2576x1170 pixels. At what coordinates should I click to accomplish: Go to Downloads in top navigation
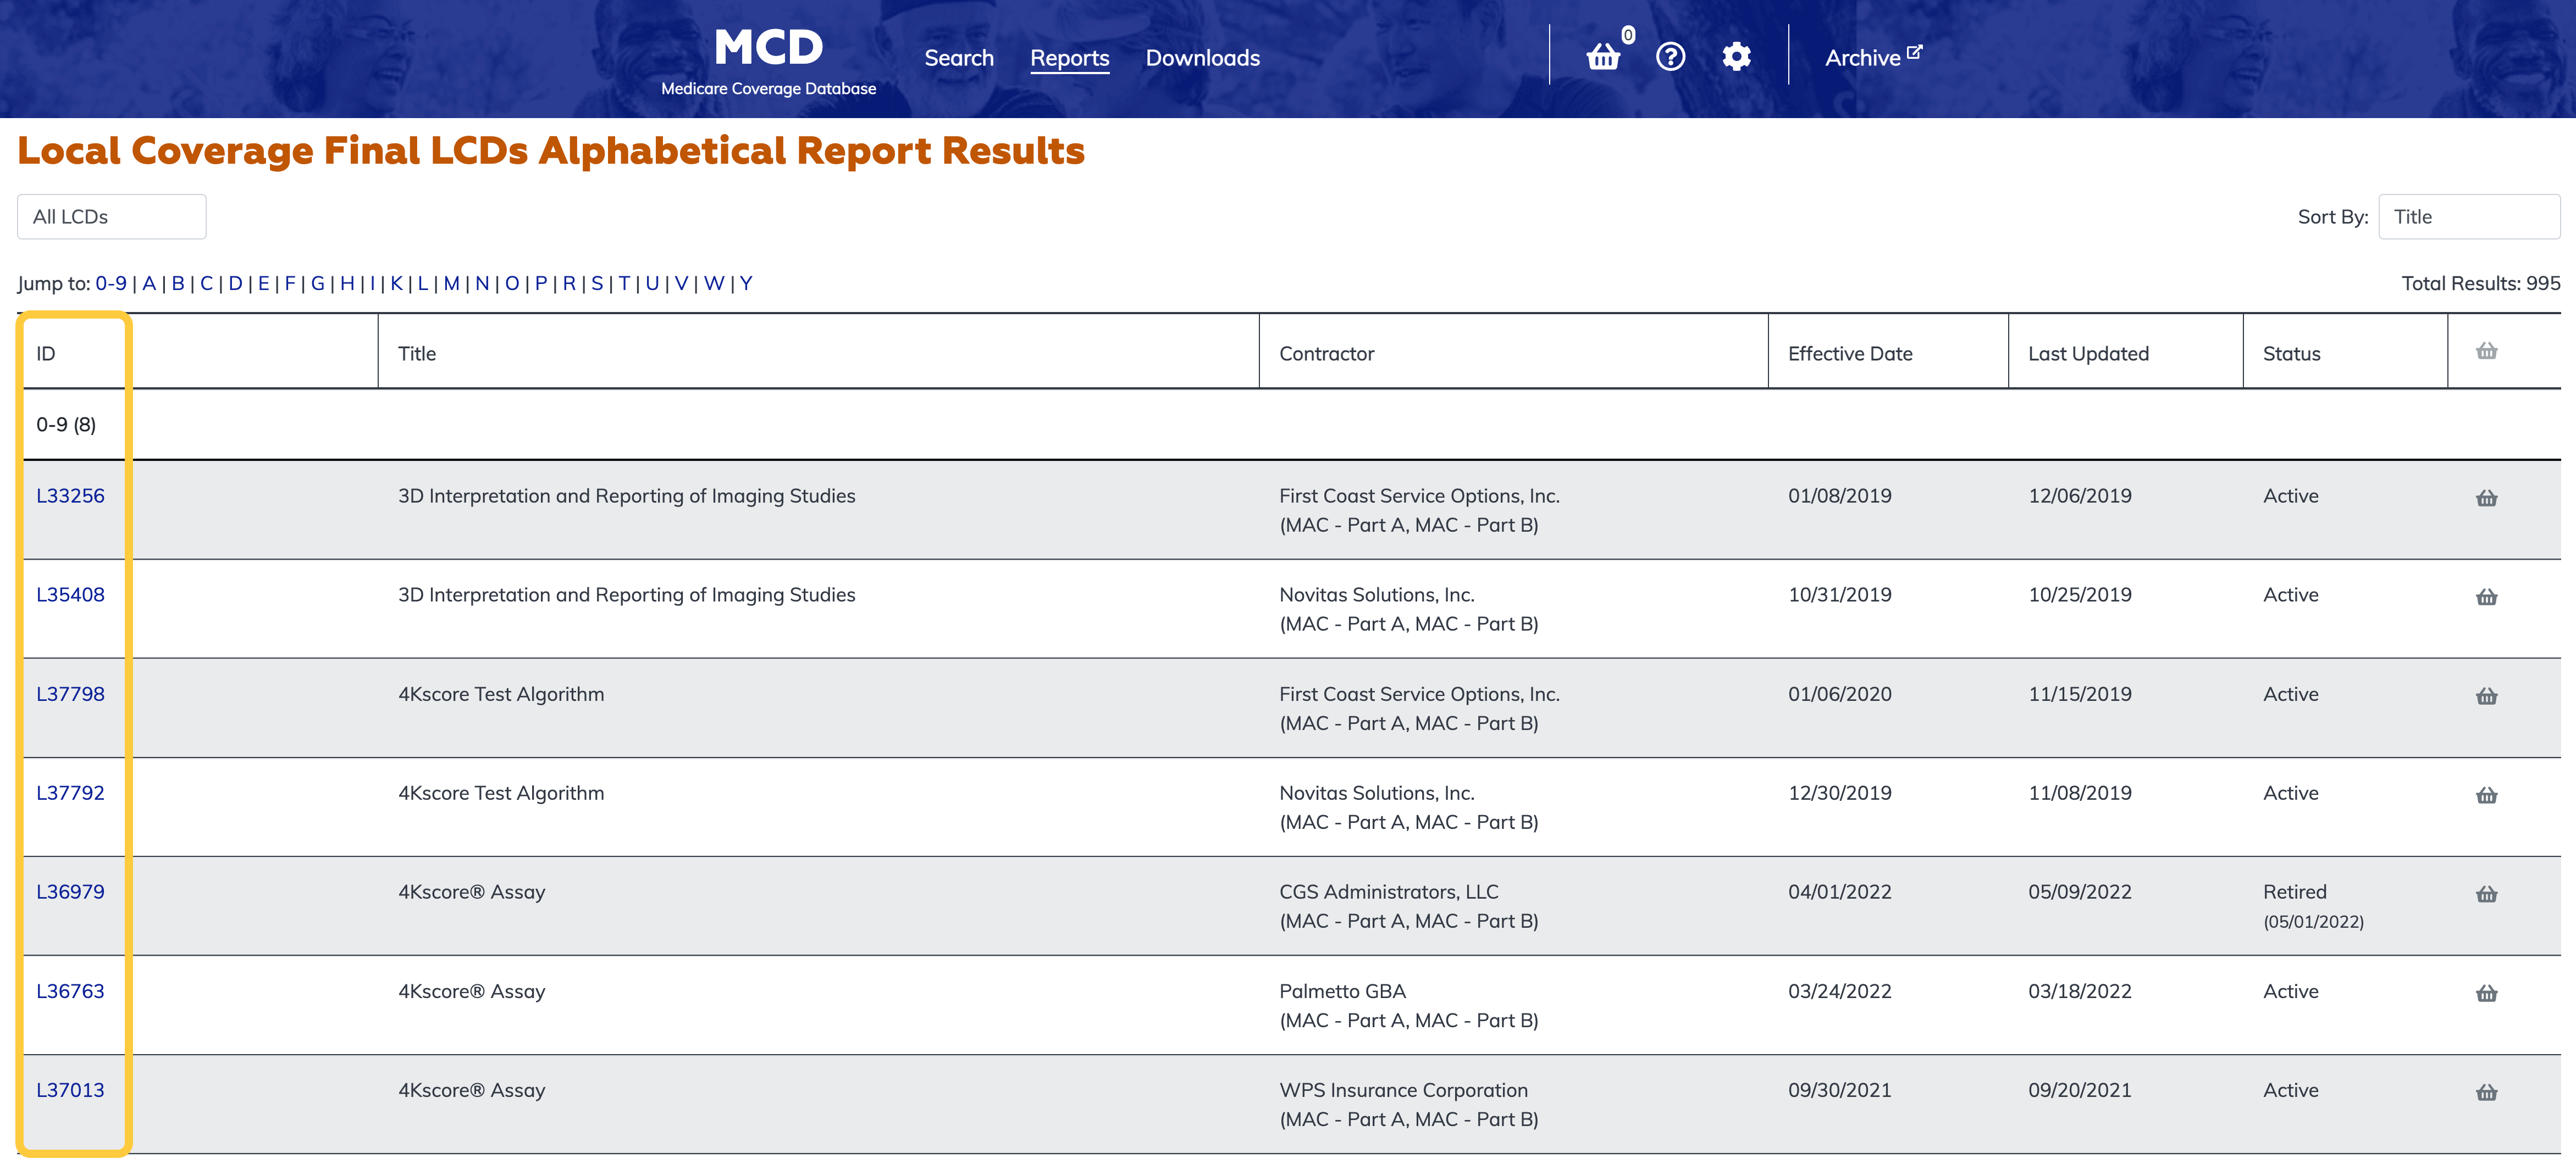[x=1202, y=58]
